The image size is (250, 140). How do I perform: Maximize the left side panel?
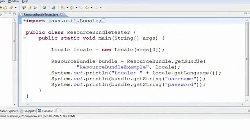pyautogui.click(x=14, y=14)
